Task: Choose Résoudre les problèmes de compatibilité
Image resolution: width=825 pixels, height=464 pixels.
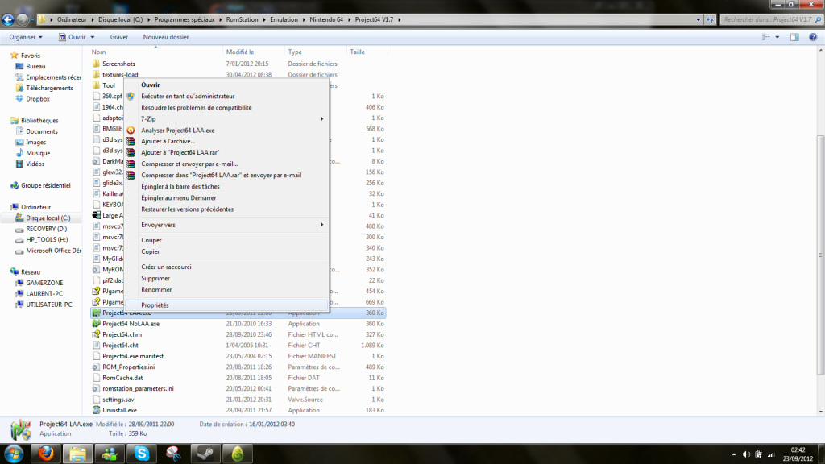Action: pyautogui.click(x=226, y=108)
